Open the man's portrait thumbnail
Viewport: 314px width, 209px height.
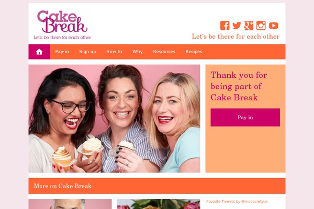[x=70, y=204]
